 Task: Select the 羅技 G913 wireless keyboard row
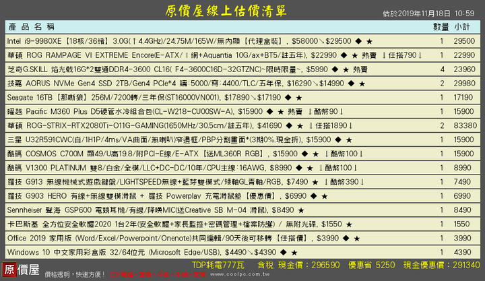(x=243, y=182)
